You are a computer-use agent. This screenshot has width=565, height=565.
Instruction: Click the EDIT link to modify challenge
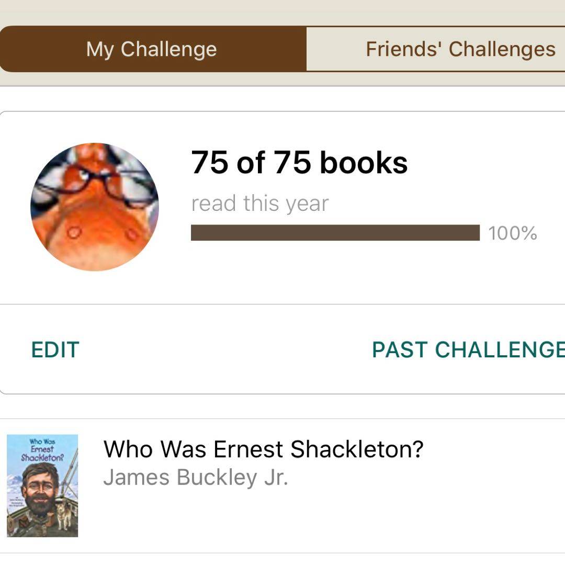click(55, 350)
